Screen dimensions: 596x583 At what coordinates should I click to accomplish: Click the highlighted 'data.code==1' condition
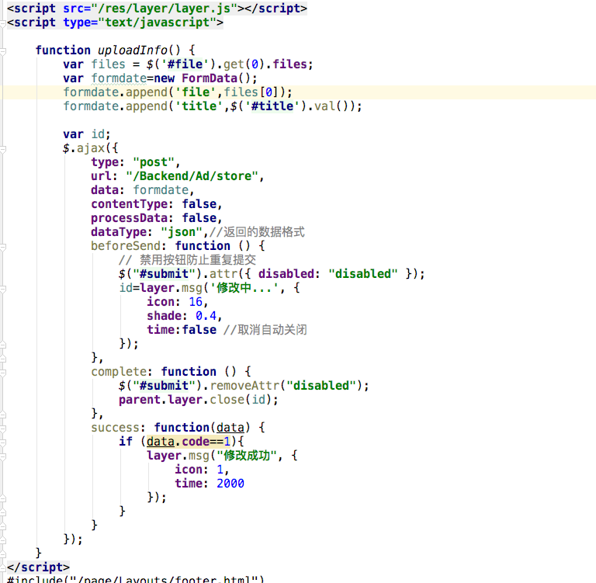tap(189, 442)
